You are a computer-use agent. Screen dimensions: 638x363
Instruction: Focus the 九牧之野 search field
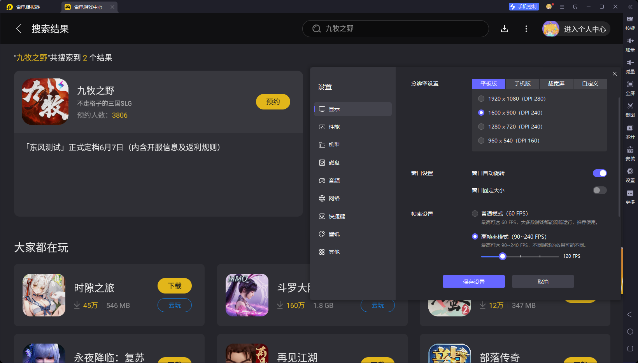tap(396, 29)
